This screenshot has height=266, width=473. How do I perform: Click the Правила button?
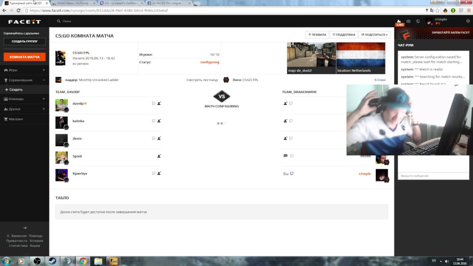pyautogui.click(x=317, y=35)
